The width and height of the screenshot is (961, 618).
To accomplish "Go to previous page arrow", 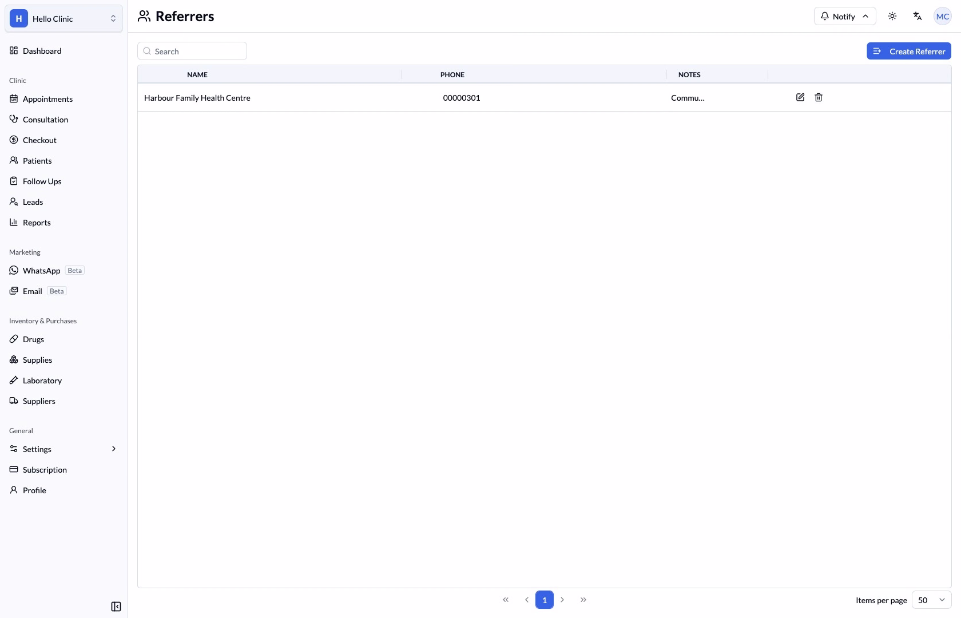I will pos(526,600).
